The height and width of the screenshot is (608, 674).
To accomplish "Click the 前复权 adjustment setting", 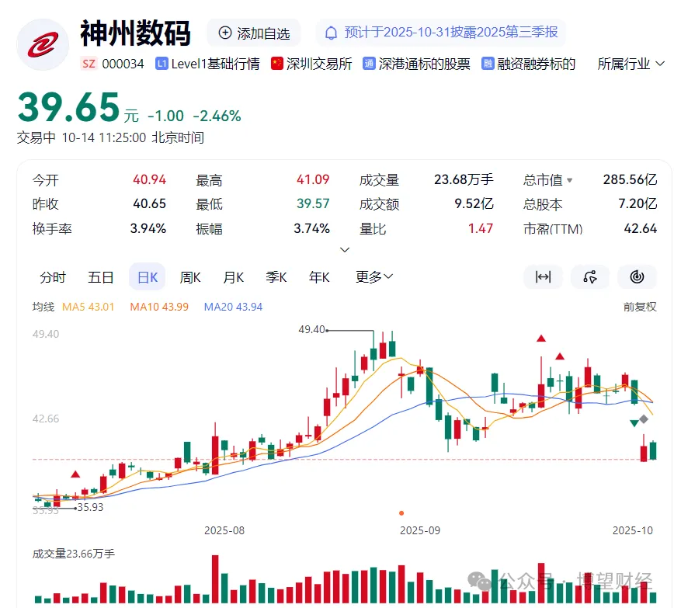I will tap(640, 307).
